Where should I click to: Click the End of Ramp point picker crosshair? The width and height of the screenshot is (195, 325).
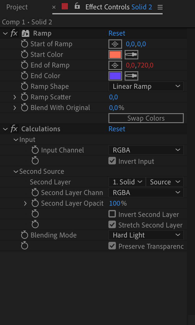[x=115, y=65]
